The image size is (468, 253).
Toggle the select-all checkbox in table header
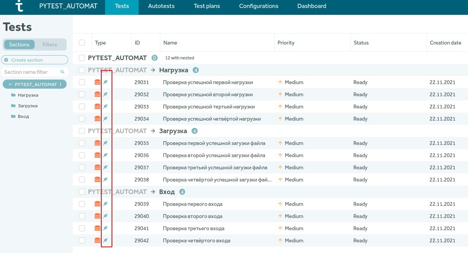click(x=82, y=43)
